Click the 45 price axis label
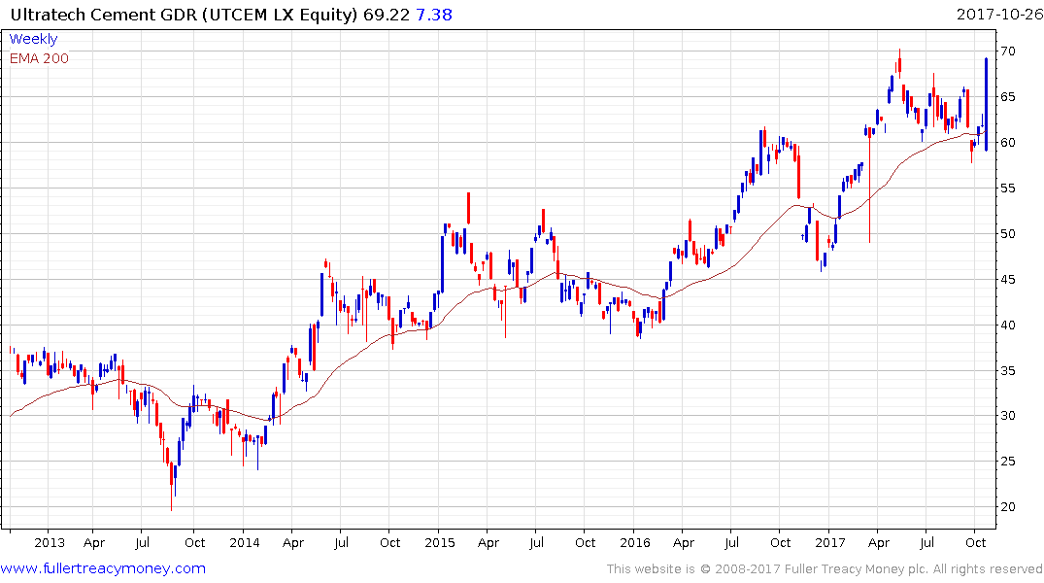The width and height of the screenshot is (1044, 583). pos(1007,279)
